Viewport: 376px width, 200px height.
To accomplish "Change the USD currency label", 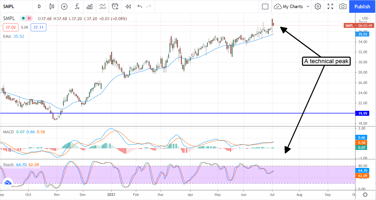I will click(x=365, y=18).
